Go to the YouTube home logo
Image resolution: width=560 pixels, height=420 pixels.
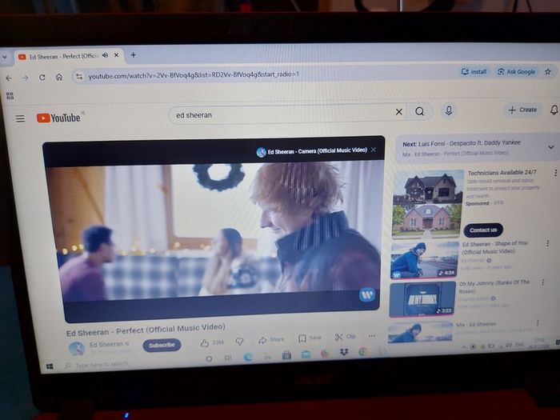pyautogui.click(x=58, y=118)
